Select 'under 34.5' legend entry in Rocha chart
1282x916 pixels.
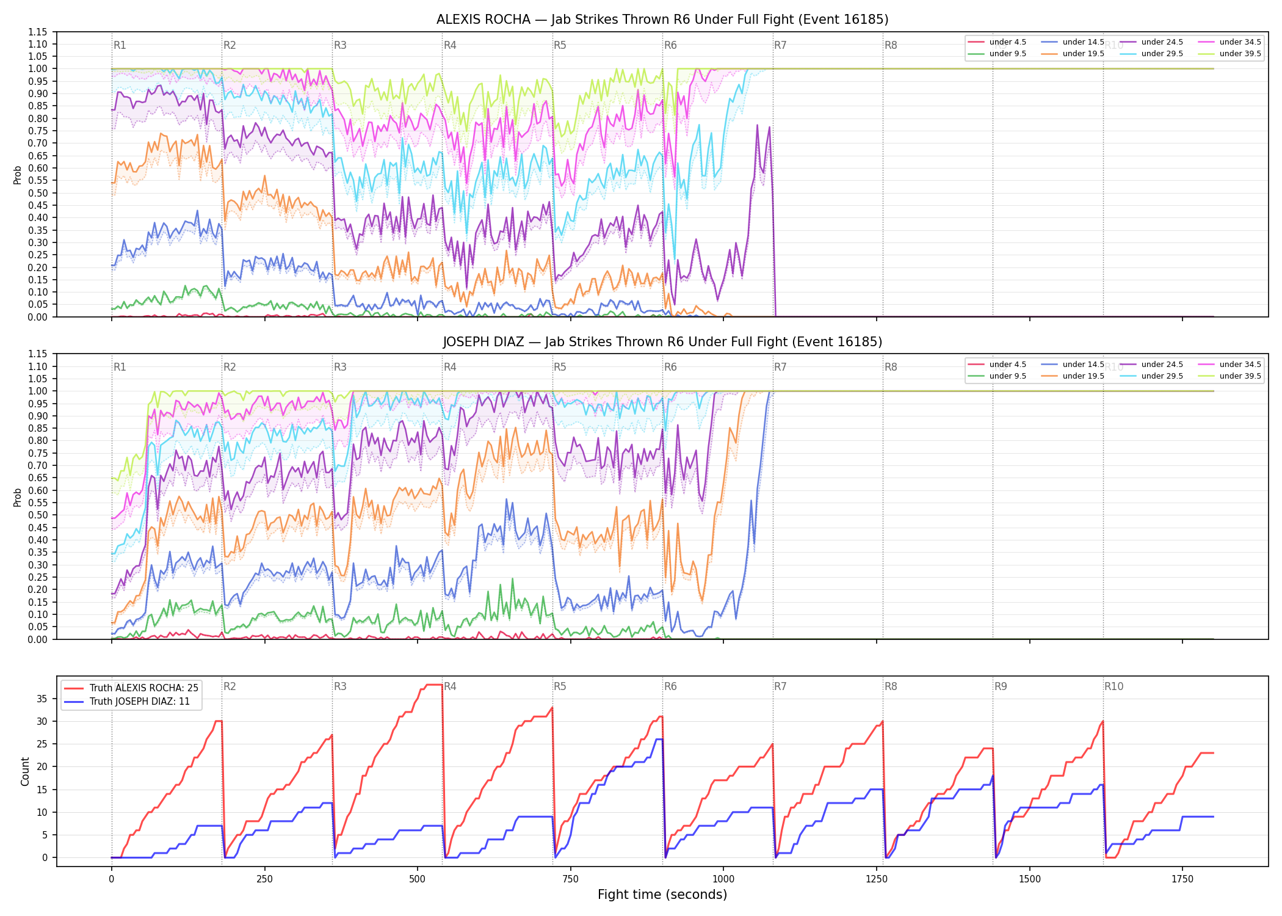tap(1229, 42)
